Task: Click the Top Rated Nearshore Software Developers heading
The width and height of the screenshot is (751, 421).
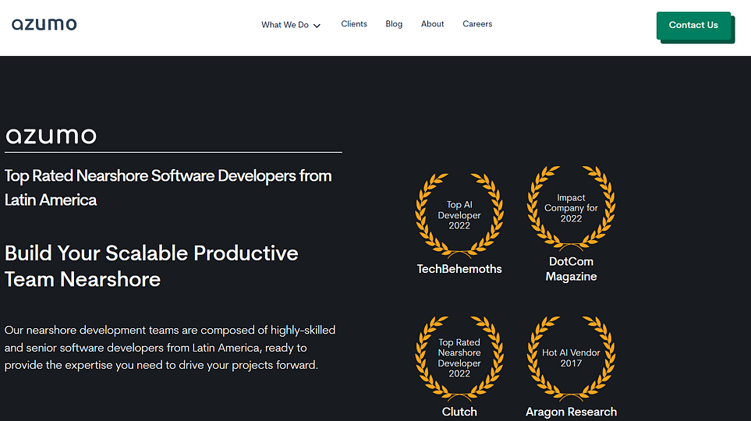Action: 168,188
